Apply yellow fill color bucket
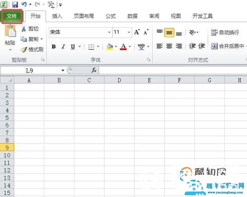This screenshot has width=247, height=197. click(110, 47)
